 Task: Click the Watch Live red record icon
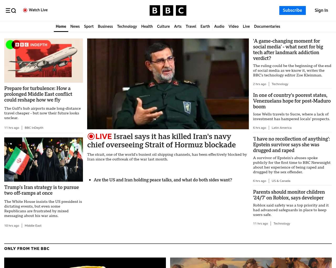tap(25, 10)
